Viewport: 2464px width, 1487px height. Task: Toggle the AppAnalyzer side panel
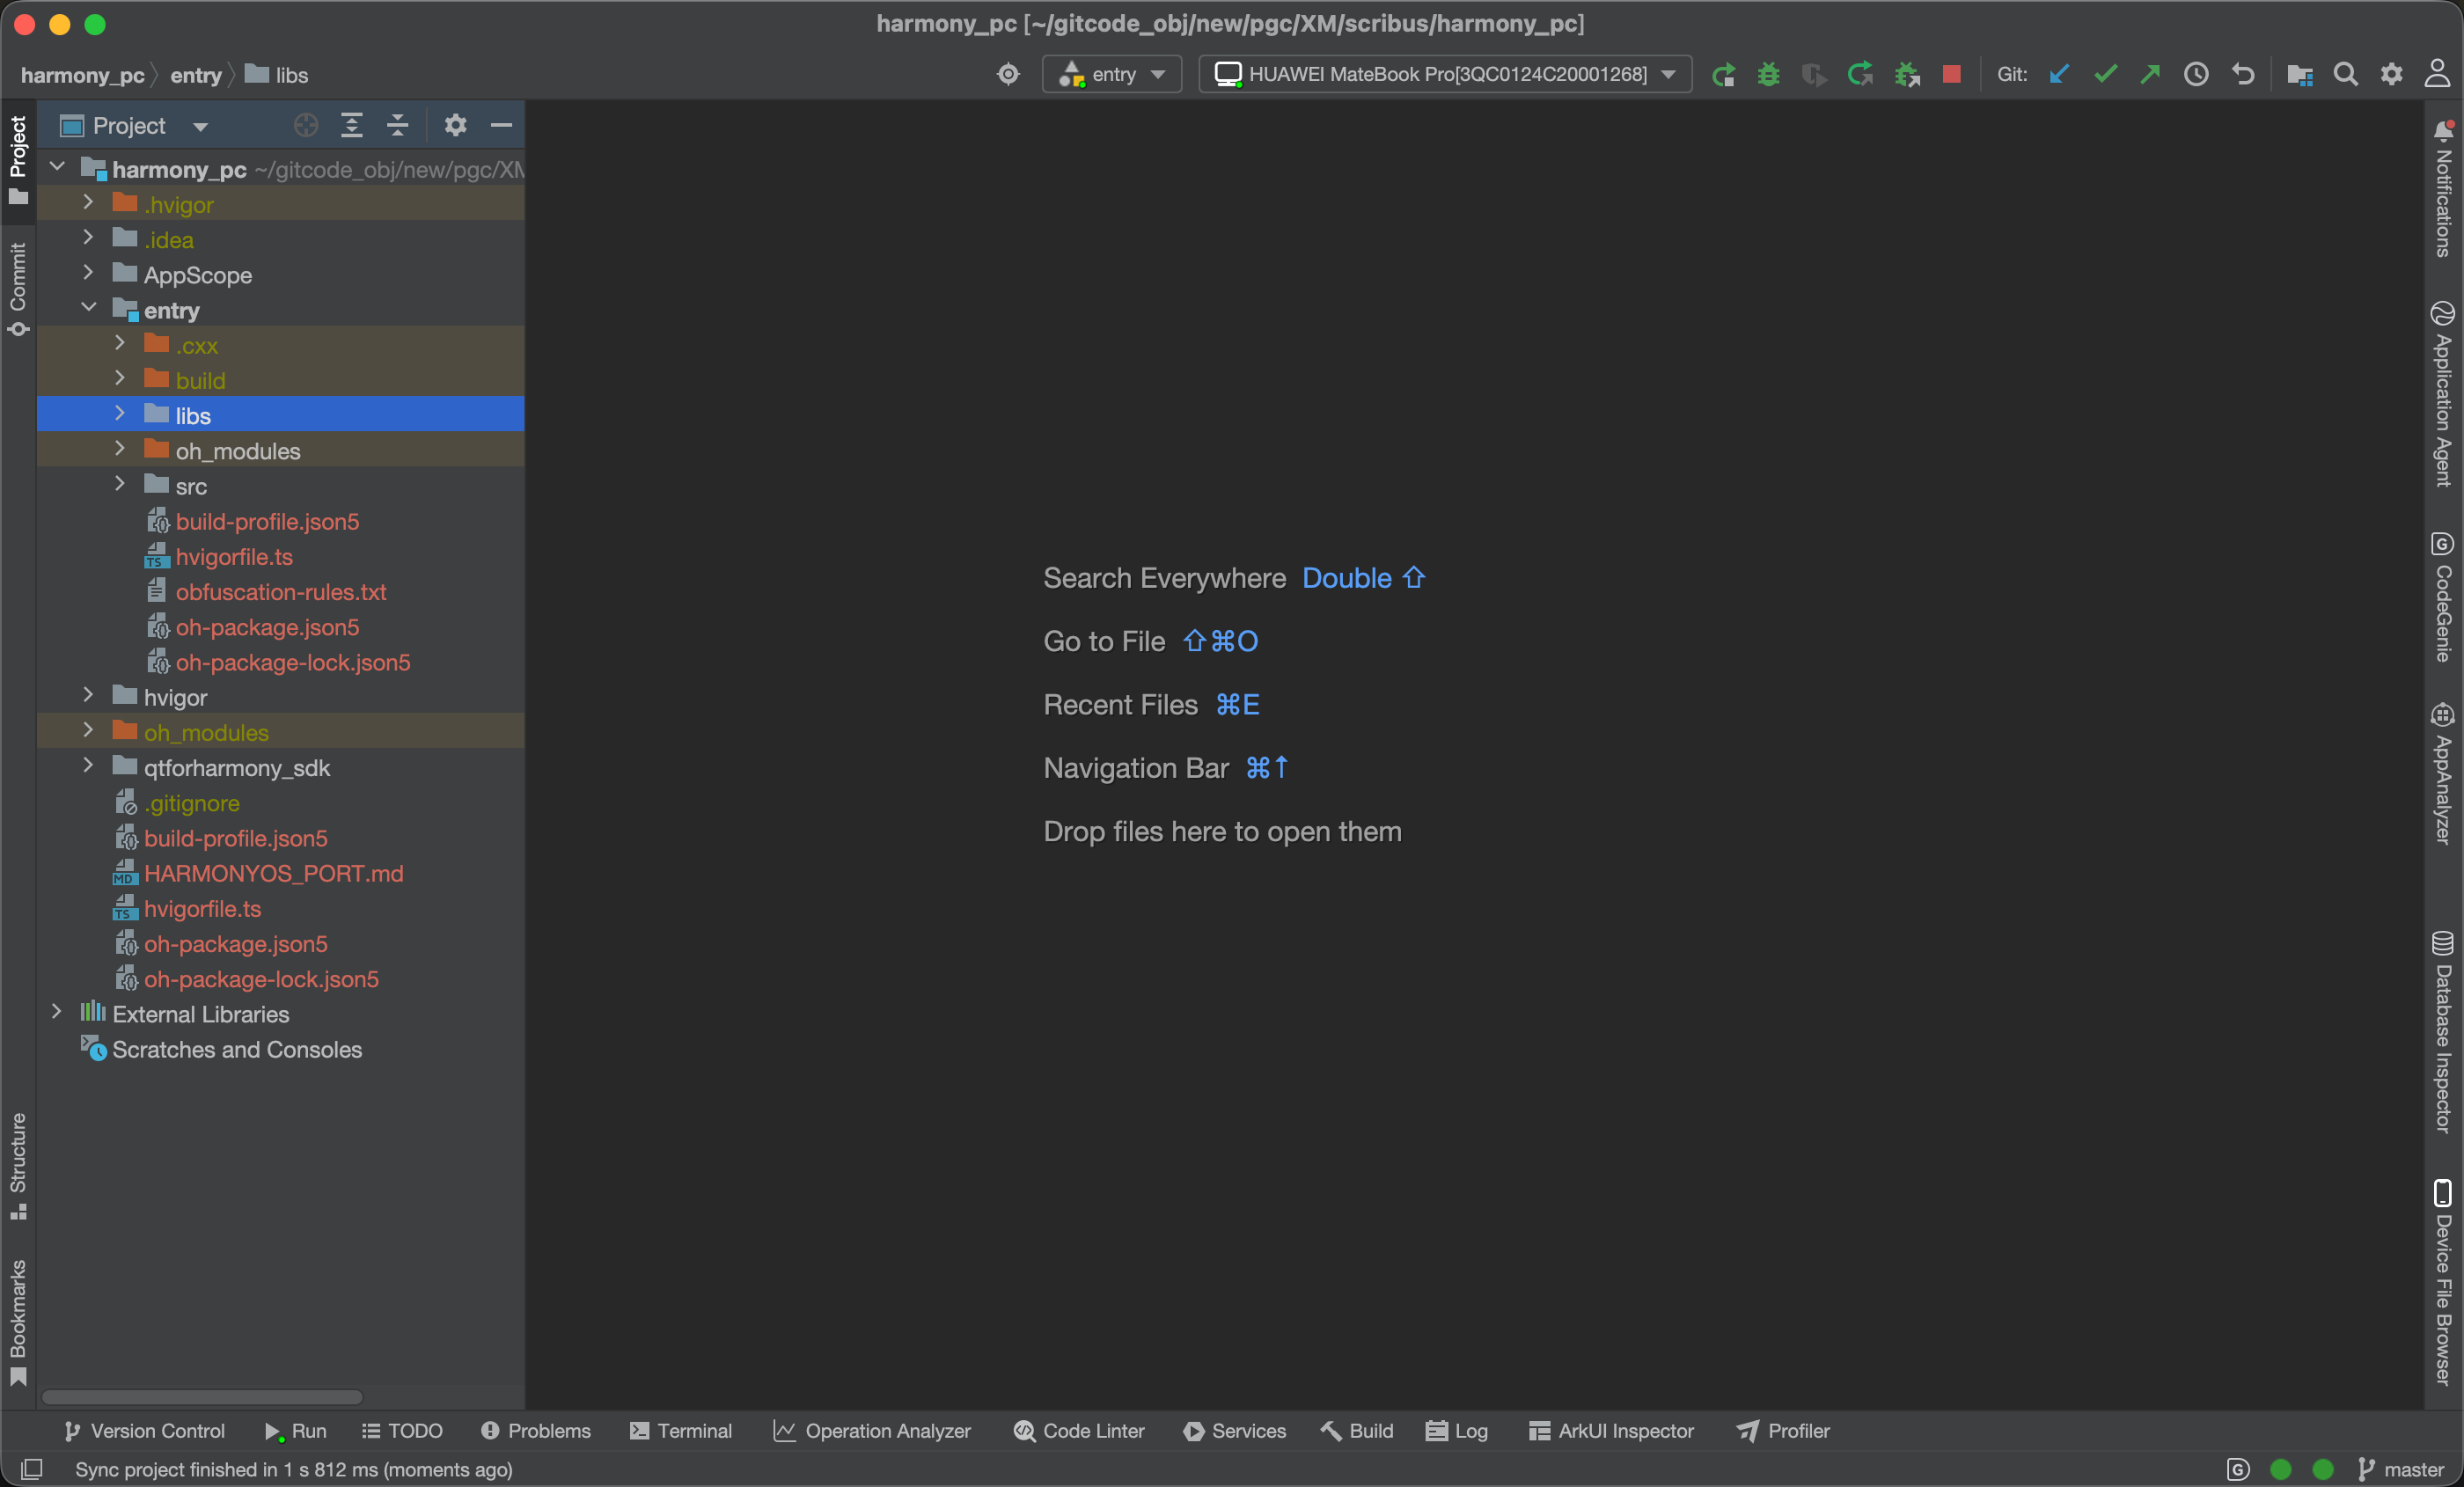[2443, 775]
